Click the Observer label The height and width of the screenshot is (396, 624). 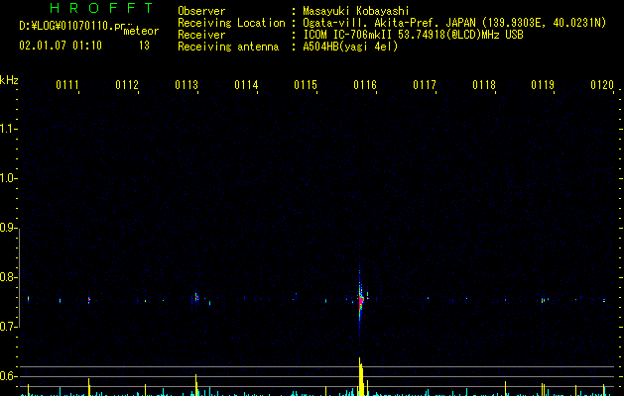pyautogui.click(x=201, y=11)
